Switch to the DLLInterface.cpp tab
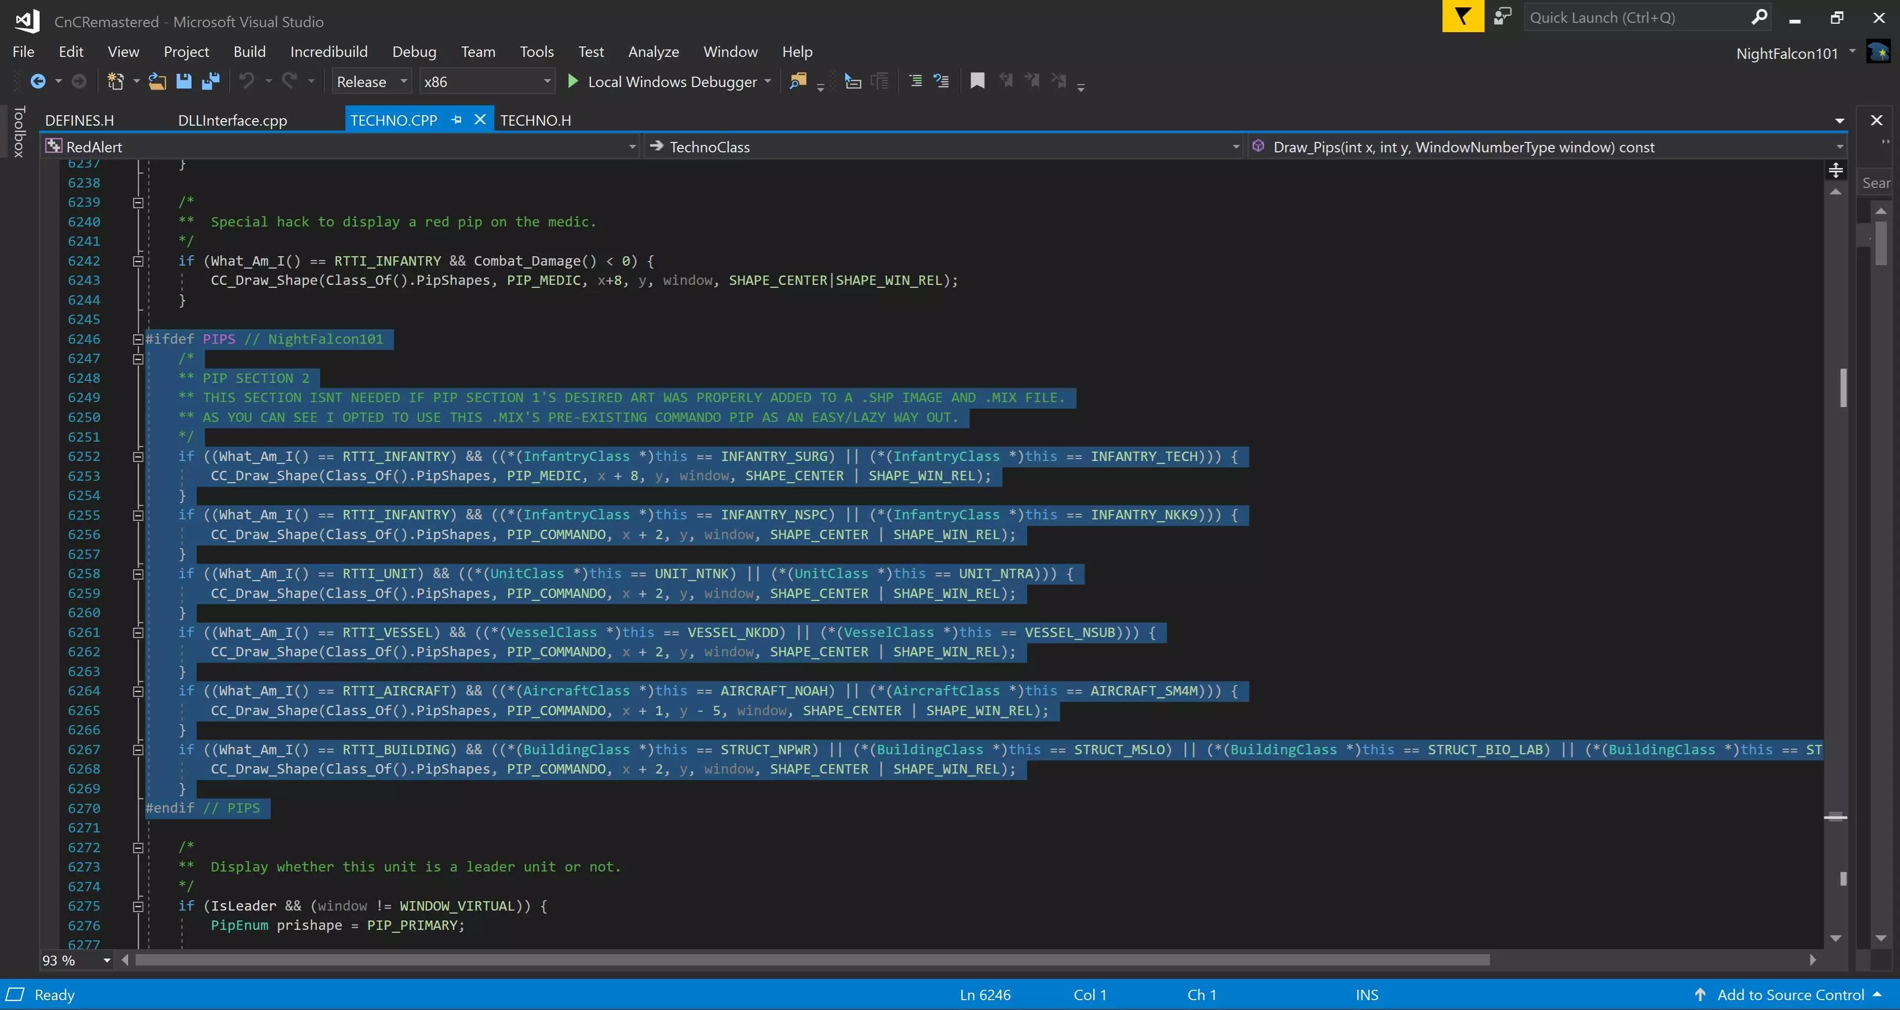1900x1010 pixels. [x=233, y=120]
